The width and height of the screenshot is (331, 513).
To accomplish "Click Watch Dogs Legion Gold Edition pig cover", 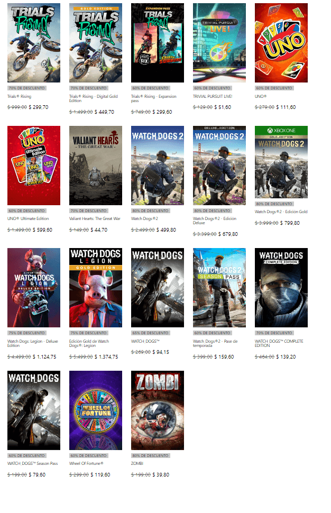I will 96,288.
